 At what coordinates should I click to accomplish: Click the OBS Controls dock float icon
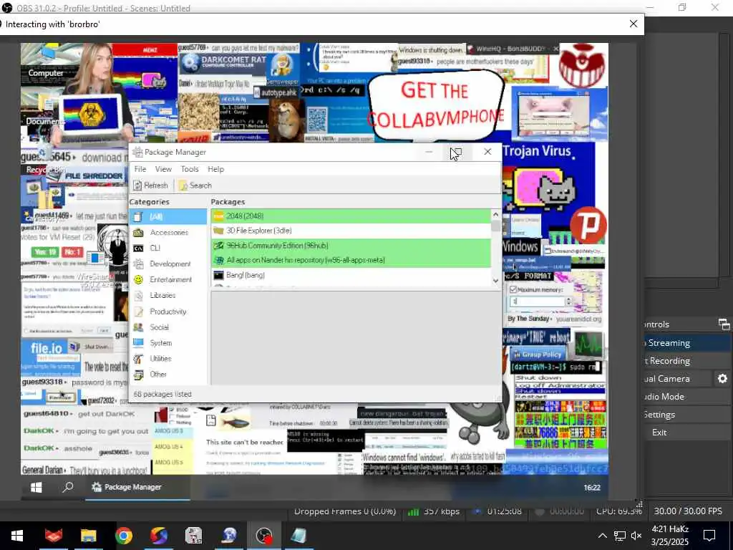(x=724, y=324)
